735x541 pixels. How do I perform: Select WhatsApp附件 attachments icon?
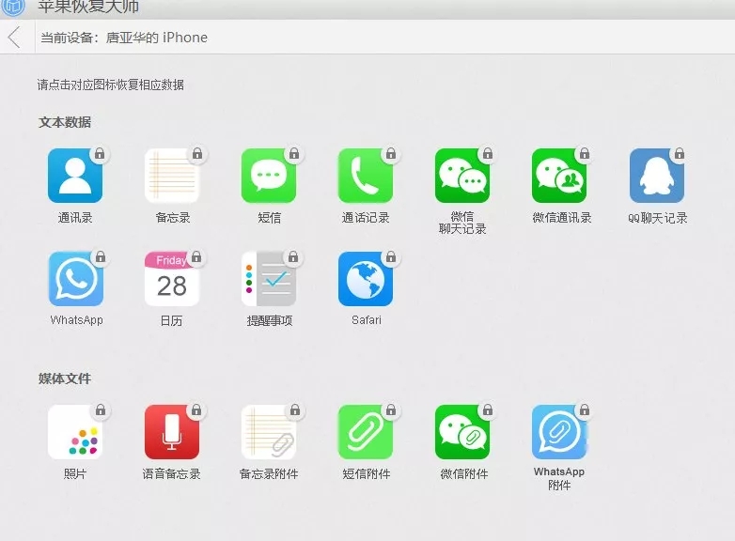click(x=559, y=433)
